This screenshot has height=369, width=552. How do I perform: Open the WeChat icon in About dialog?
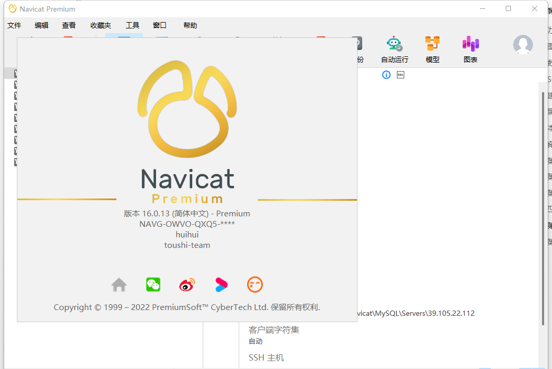[153, 285]
